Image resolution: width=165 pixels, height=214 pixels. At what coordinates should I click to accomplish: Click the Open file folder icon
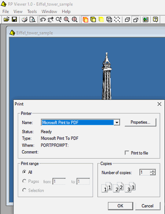pos(6,19)
